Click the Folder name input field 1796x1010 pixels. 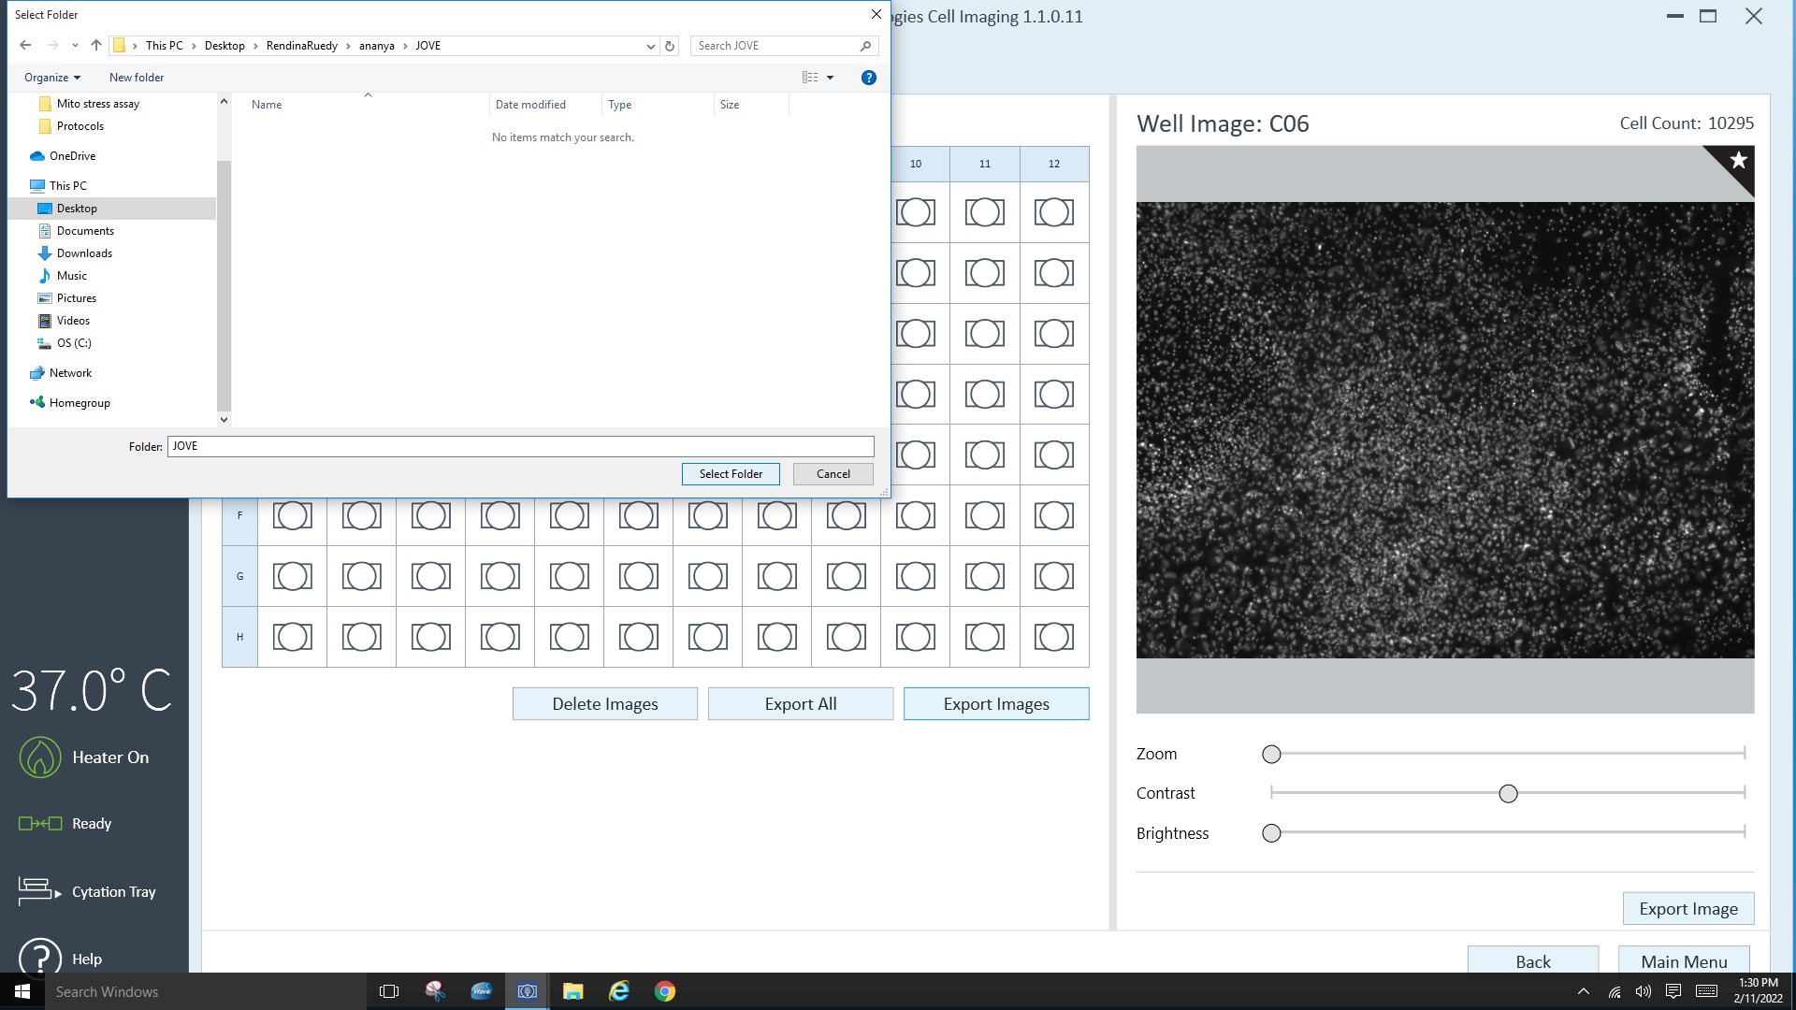tap(520, 446)
